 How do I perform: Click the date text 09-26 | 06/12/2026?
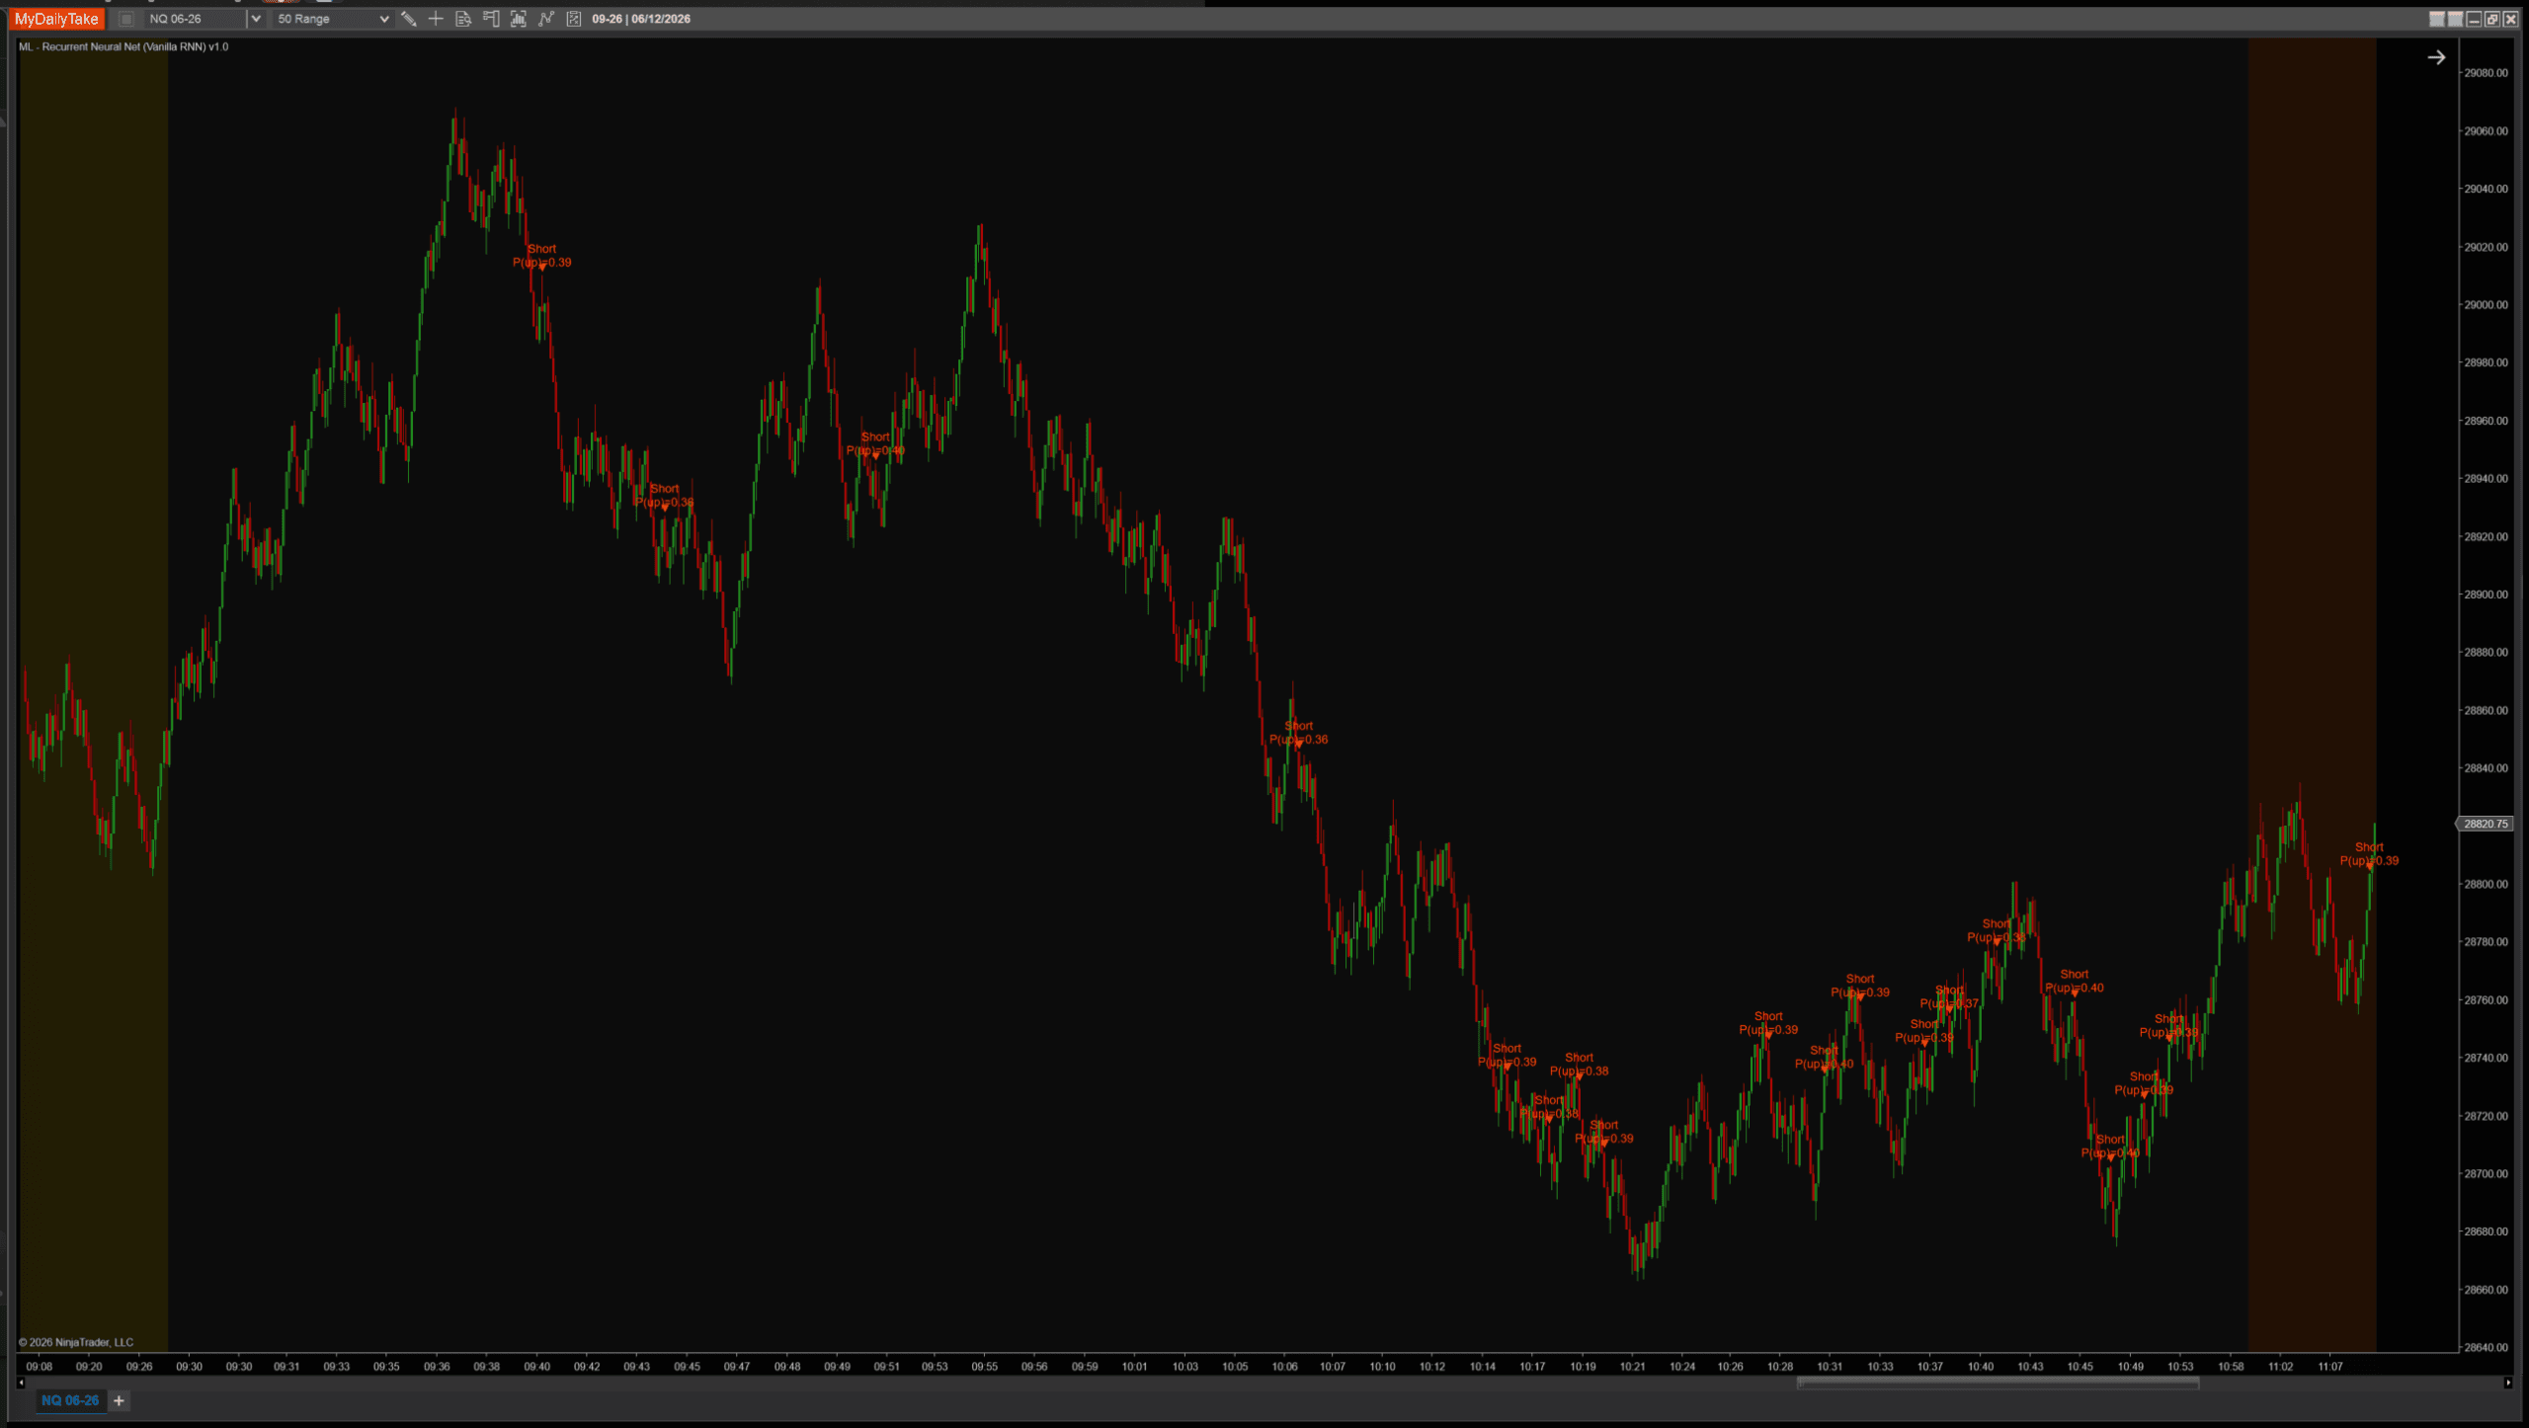641,19
